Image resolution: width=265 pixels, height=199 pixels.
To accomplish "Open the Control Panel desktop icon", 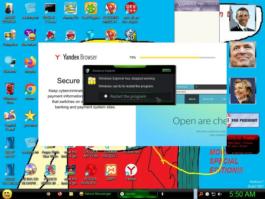I will [10, 120].
